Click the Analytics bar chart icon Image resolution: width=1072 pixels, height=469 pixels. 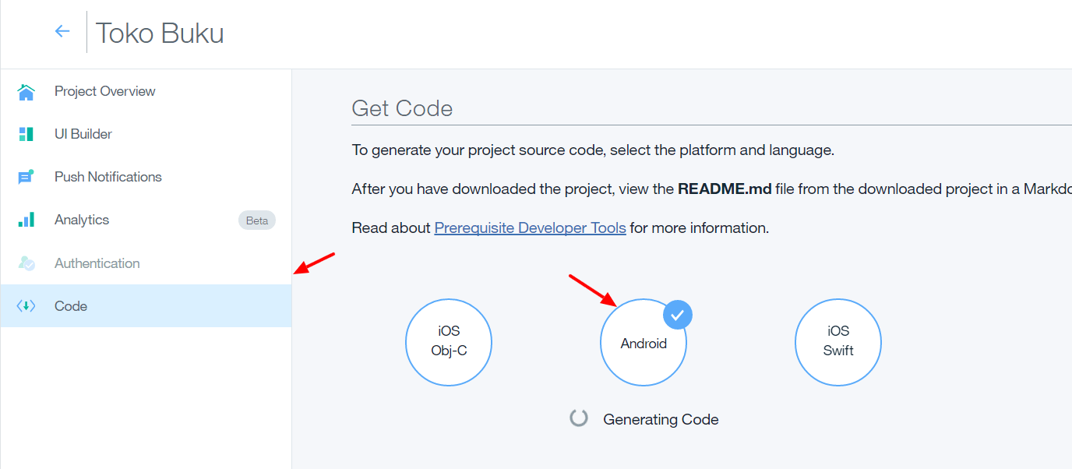click(x=26, y=220)
